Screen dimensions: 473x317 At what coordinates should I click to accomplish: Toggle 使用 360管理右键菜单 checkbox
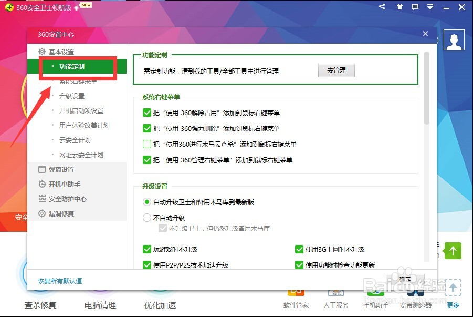pyautogui.click(x=147, y=160)
